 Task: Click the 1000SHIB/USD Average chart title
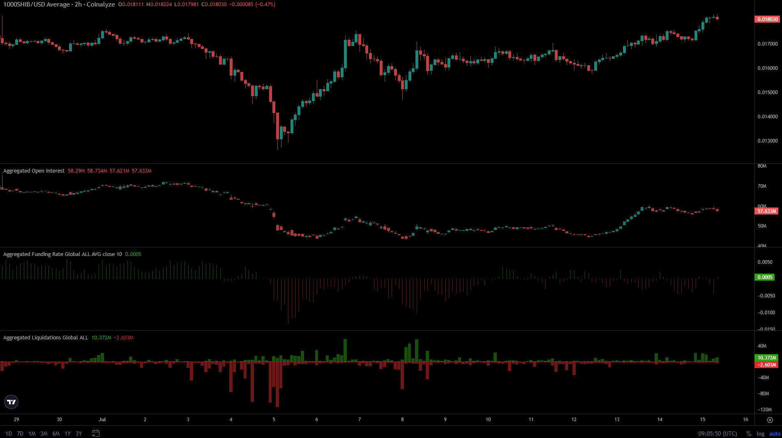[x=59, y=5]
